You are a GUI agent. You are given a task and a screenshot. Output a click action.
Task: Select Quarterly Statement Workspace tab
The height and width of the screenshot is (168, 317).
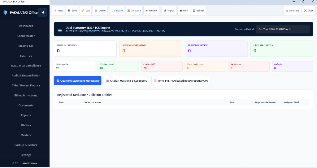coord(78,81)
